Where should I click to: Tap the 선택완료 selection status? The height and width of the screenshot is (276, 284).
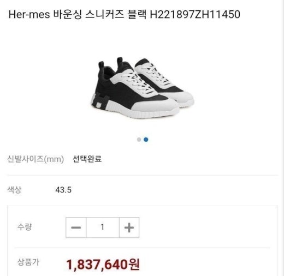tap(87, 159)
